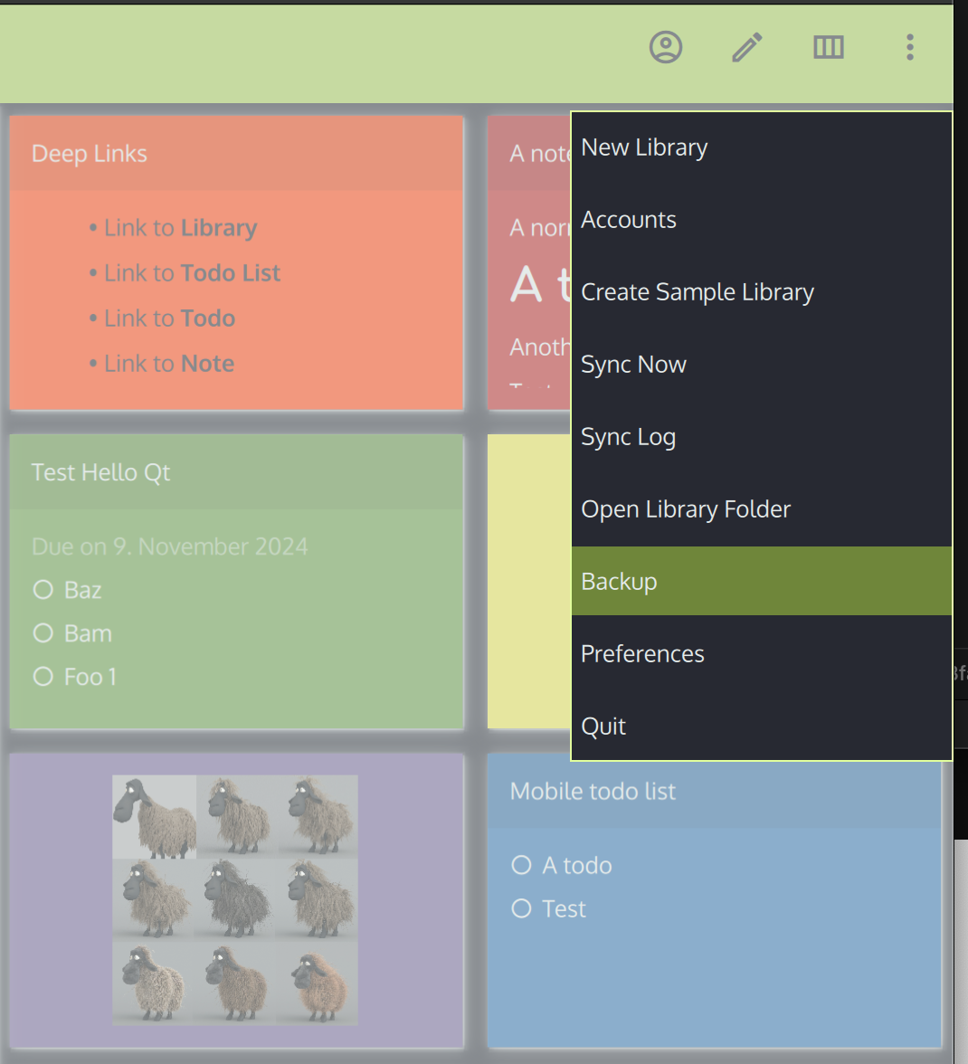Open the account profile icon
The width and height of the screenshot is (968, 1064).
pyautogui.click(x=666, y=47)
